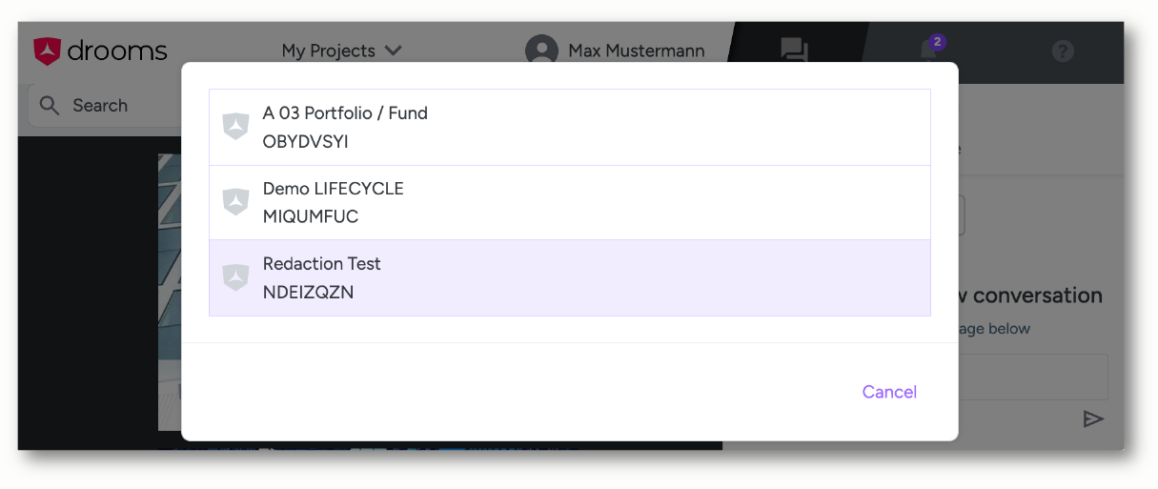The height and width of the screenshot is (489, 1158).
Task: Open the help question mark icon
Action: click(1063, 51)
